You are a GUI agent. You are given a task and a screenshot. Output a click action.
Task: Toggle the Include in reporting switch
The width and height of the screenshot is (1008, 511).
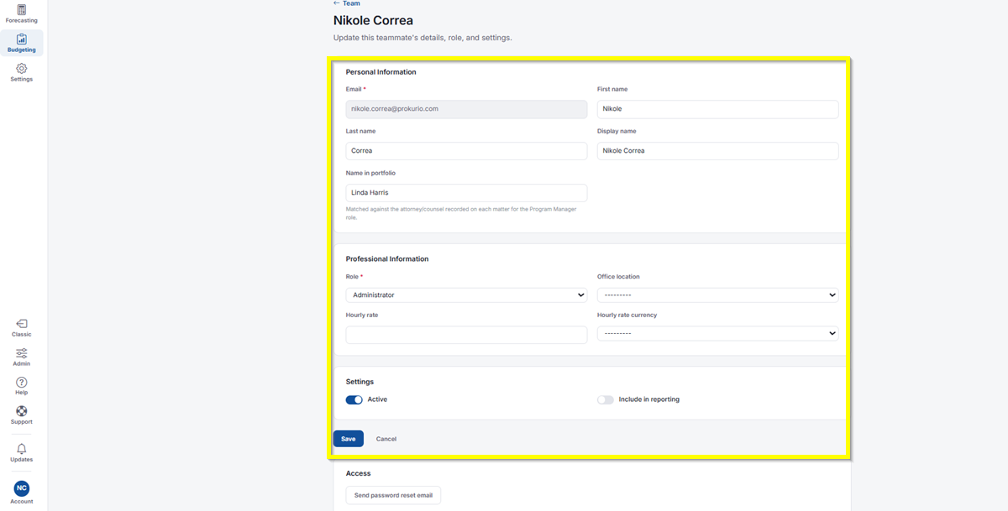pyautogui.click(x=606, y=400)
